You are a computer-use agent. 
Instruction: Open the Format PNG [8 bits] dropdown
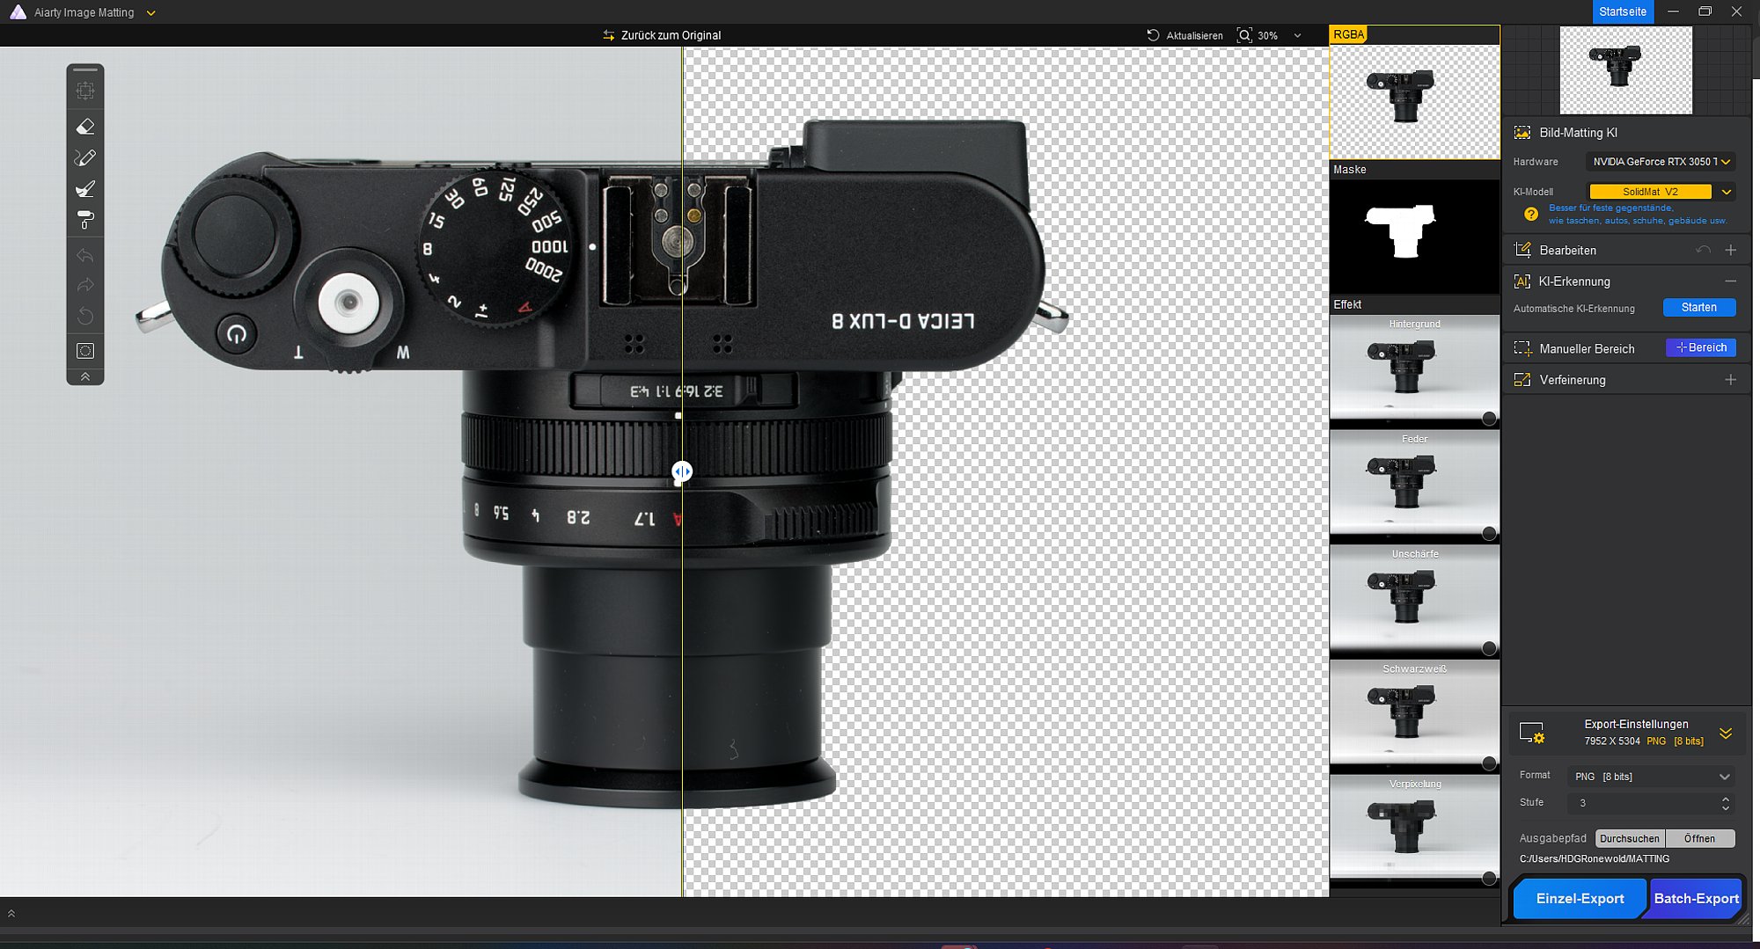click(x=1651, y=777)
